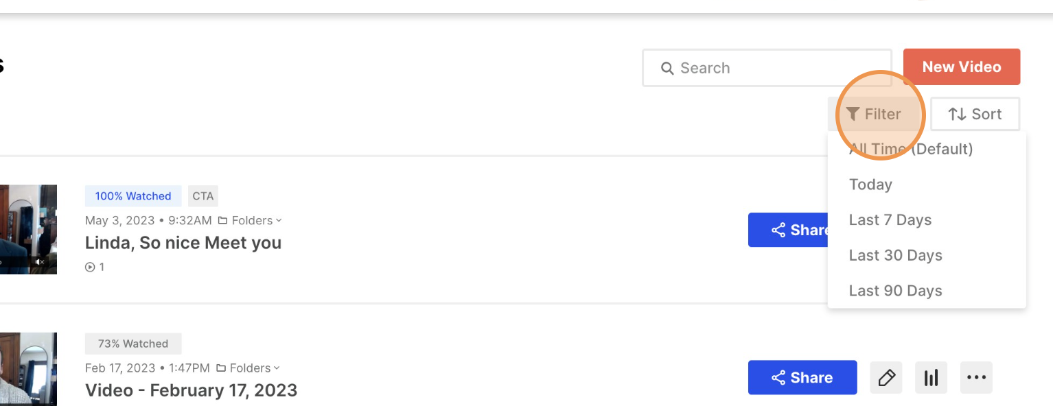Viewport: 1053px width, 406px height.
Task: Expand Folders dropdown for February 17 video
Action: 248,368
